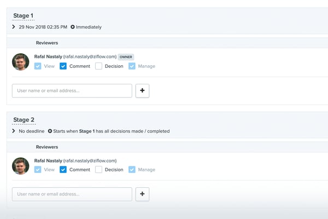Image resolution: width=328 pixels, height=219 pixels.
Task: Click the OWNER badge next to Rafal Nastaly
Action: point(126,56)
